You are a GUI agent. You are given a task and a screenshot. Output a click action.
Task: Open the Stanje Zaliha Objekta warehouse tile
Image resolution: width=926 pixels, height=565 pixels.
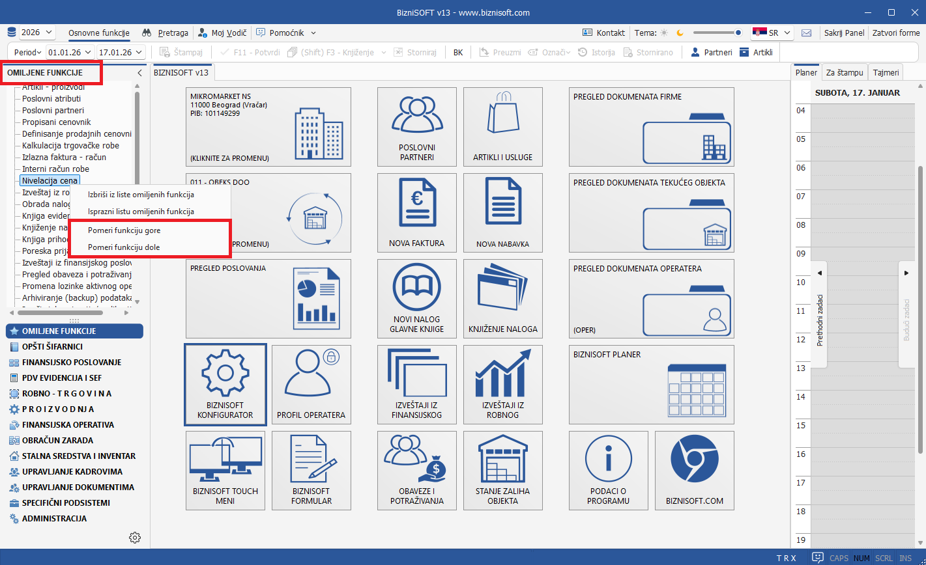(x=502, y=469)
